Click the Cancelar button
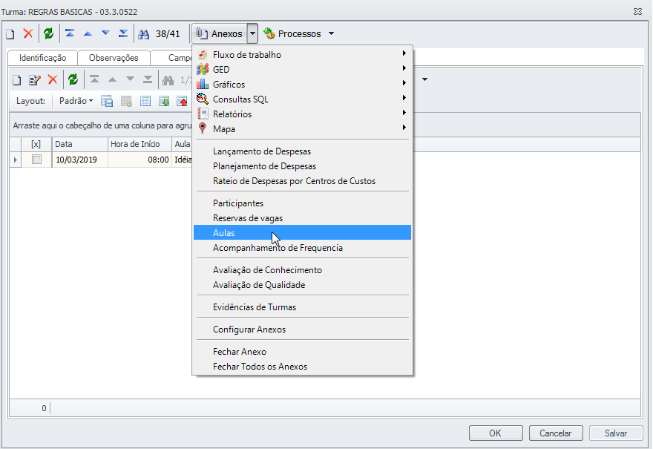 pyautogui.click(x=556, y=433)
